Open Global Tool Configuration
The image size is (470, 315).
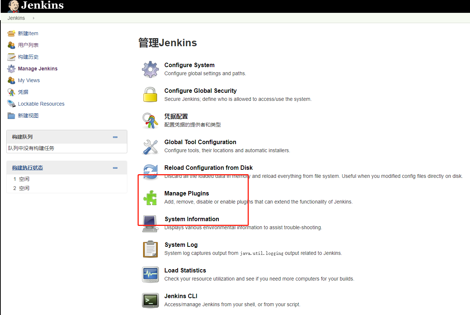[x=200, y=142]
